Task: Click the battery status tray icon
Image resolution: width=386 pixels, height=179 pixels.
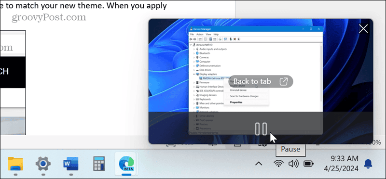Action: tap(308, 164)
